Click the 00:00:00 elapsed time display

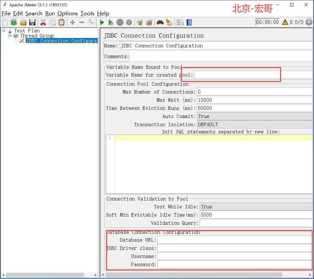[267, 22]
